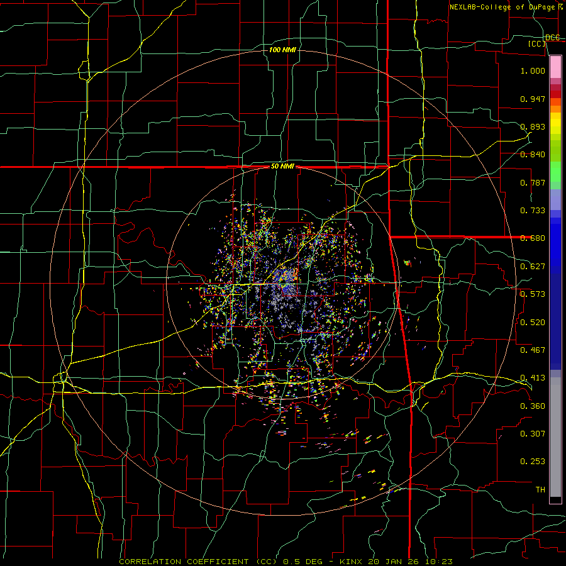The height and width of the screenshot is (566, 566).
Task: Select the 0.787 scale value
Action: [533, 182]
